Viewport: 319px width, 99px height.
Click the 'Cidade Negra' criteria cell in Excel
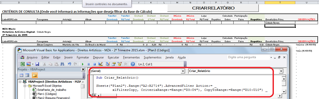(x=280, y=23)
